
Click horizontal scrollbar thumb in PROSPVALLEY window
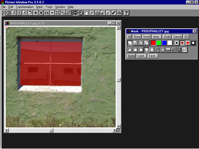[x=51, y=130]
